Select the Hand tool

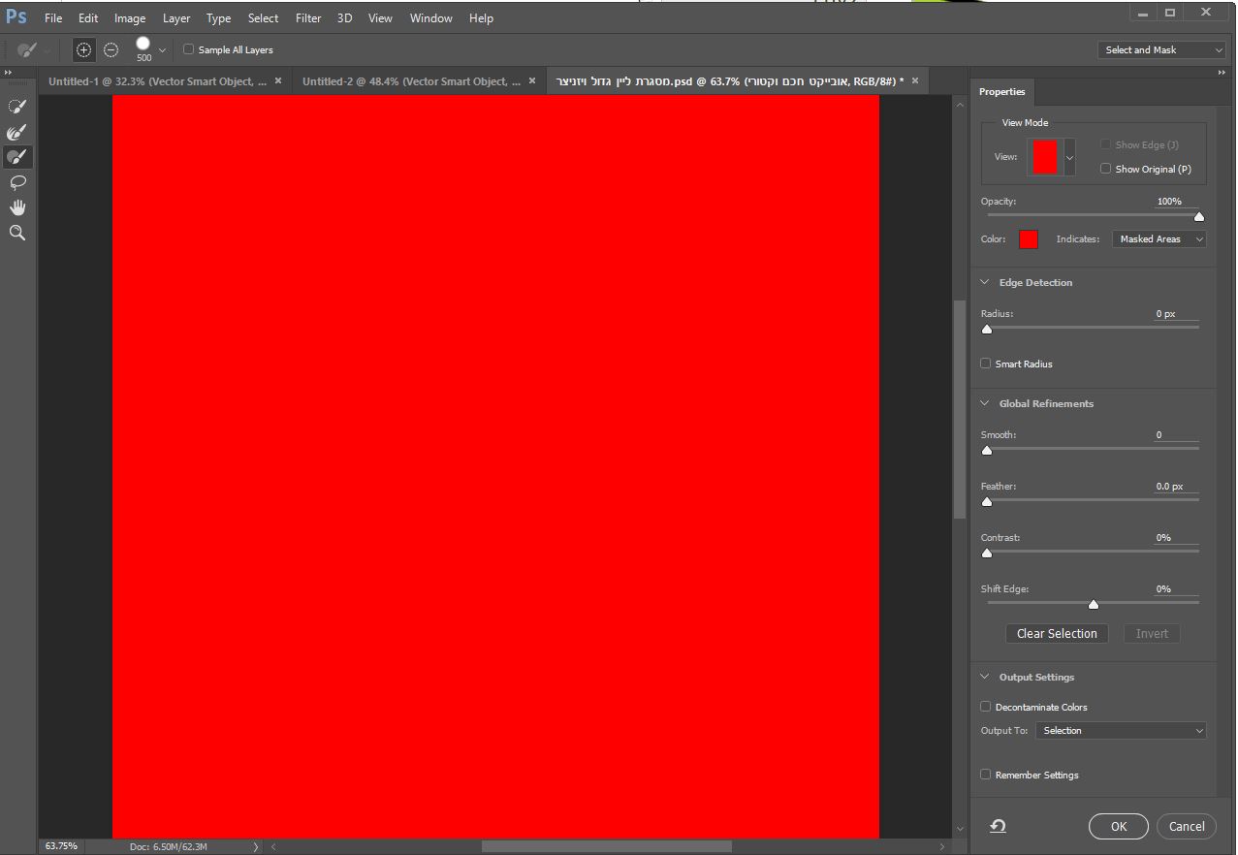[16, 207]
